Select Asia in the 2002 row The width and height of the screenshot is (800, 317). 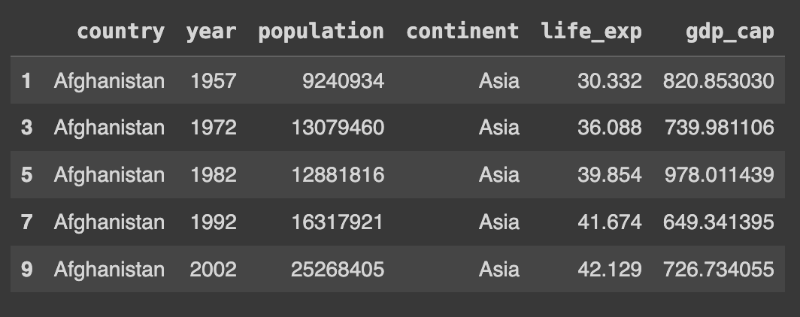click(x=499, y=269)
